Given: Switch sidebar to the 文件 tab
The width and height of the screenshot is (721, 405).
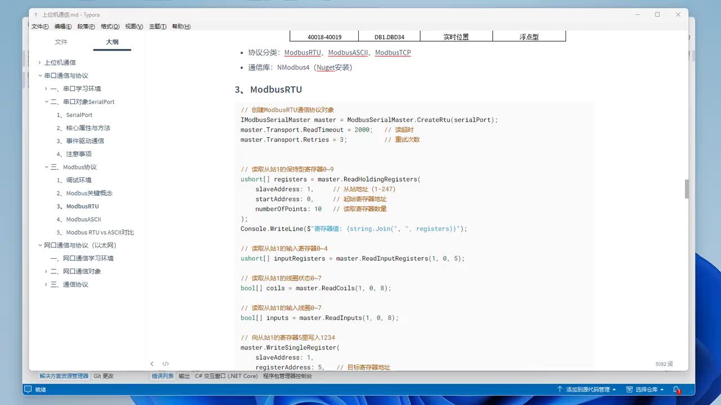Looking at the screenshot, I should (61, 42).
